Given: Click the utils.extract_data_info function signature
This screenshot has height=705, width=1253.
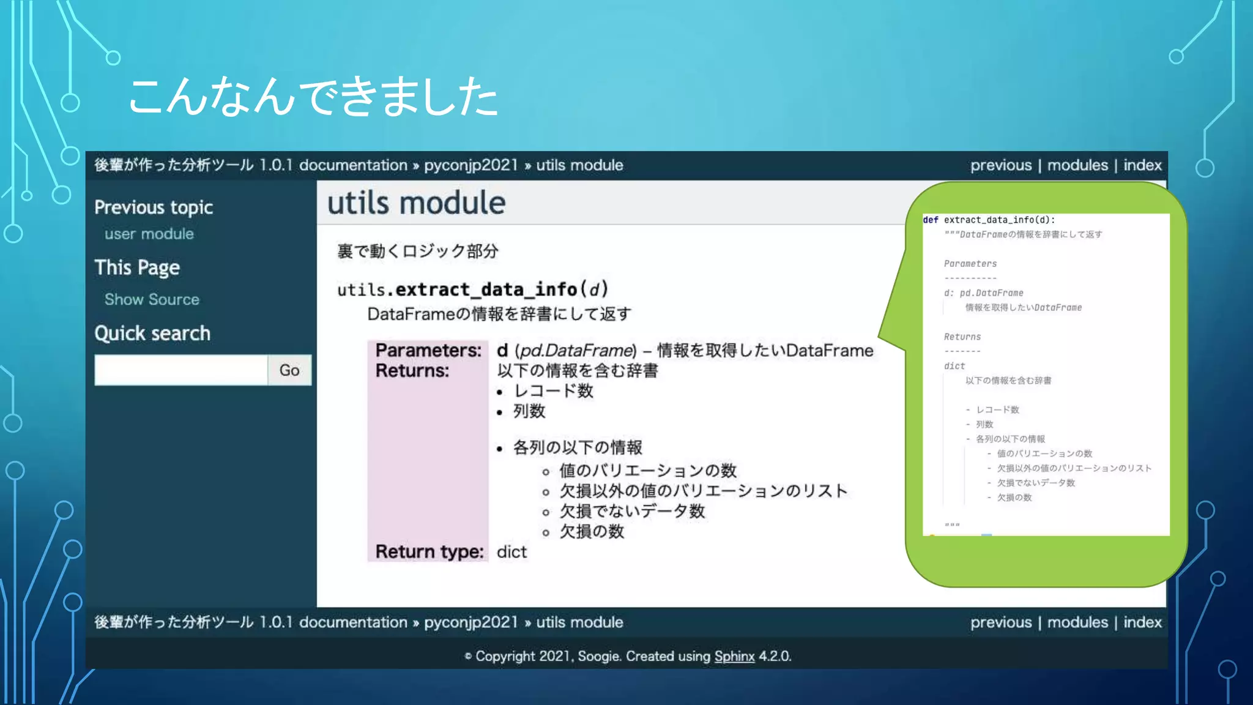Looking at the screenshot, I should click(472, 289).
